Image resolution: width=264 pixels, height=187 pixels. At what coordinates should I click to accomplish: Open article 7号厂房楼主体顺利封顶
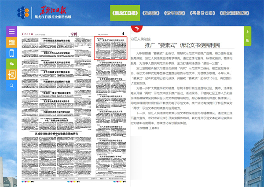57,121
